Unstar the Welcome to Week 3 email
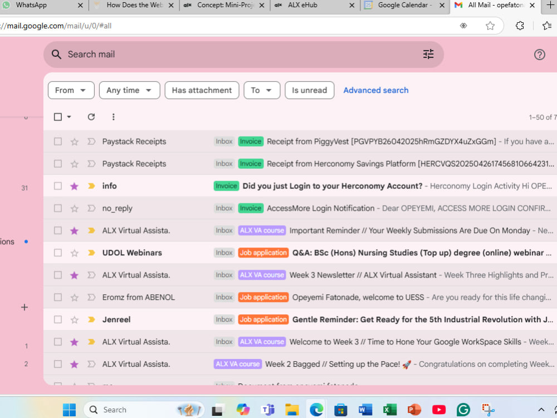Screen dimensions: 557x418 click(74, 342)
